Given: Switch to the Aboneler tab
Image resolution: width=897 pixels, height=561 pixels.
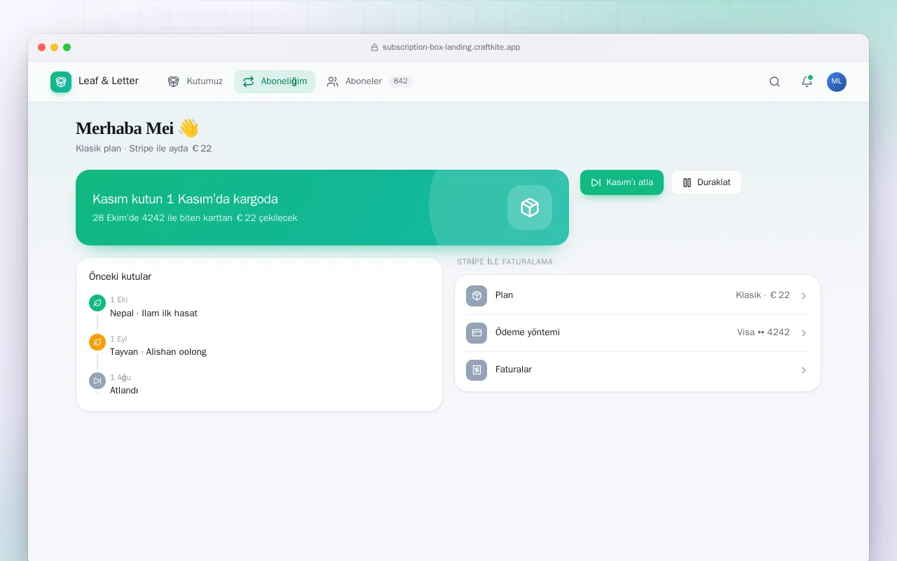Looking at the screenshot, I should (369, 81).
